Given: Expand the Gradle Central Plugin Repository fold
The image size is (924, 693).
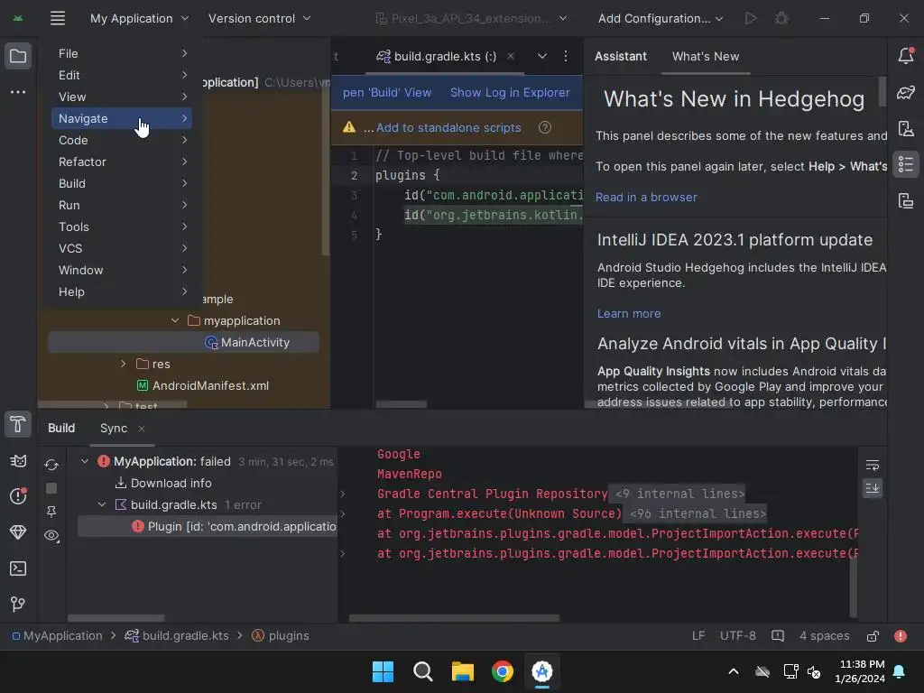Looking at the screenshot, I should 343,494.
